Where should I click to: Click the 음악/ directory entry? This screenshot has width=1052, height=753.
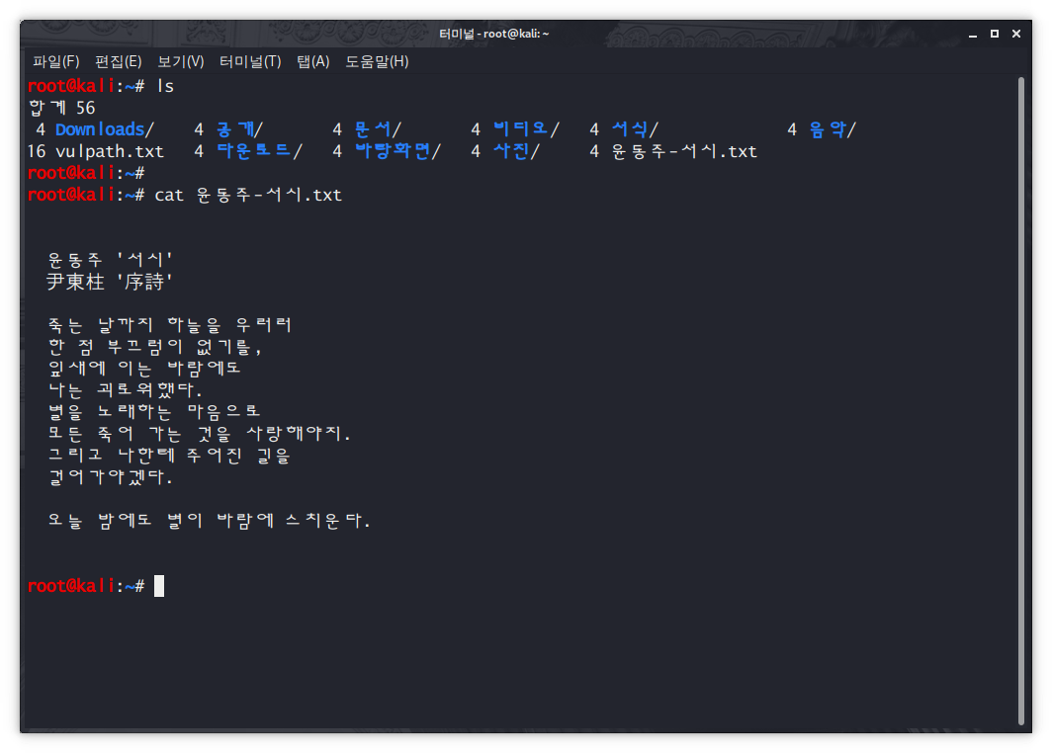pos(833,129)
